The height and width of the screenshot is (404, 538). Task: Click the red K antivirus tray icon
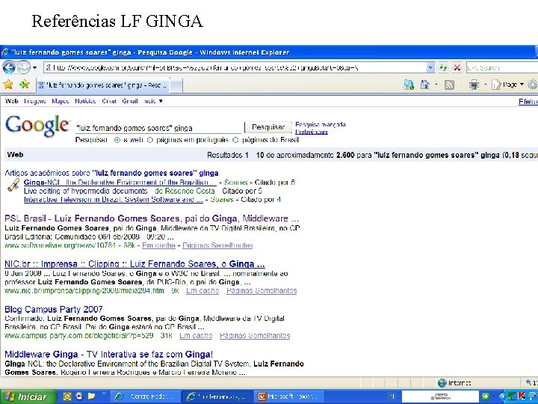522,396
